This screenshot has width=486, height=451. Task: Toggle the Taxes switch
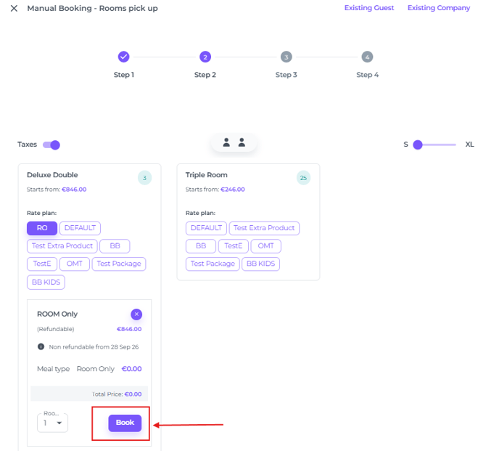52,145
